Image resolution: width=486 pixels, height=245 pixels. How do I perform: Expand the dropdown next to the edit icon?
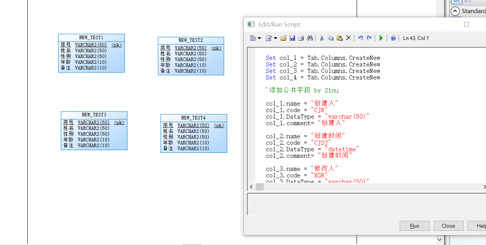point(275,38)
